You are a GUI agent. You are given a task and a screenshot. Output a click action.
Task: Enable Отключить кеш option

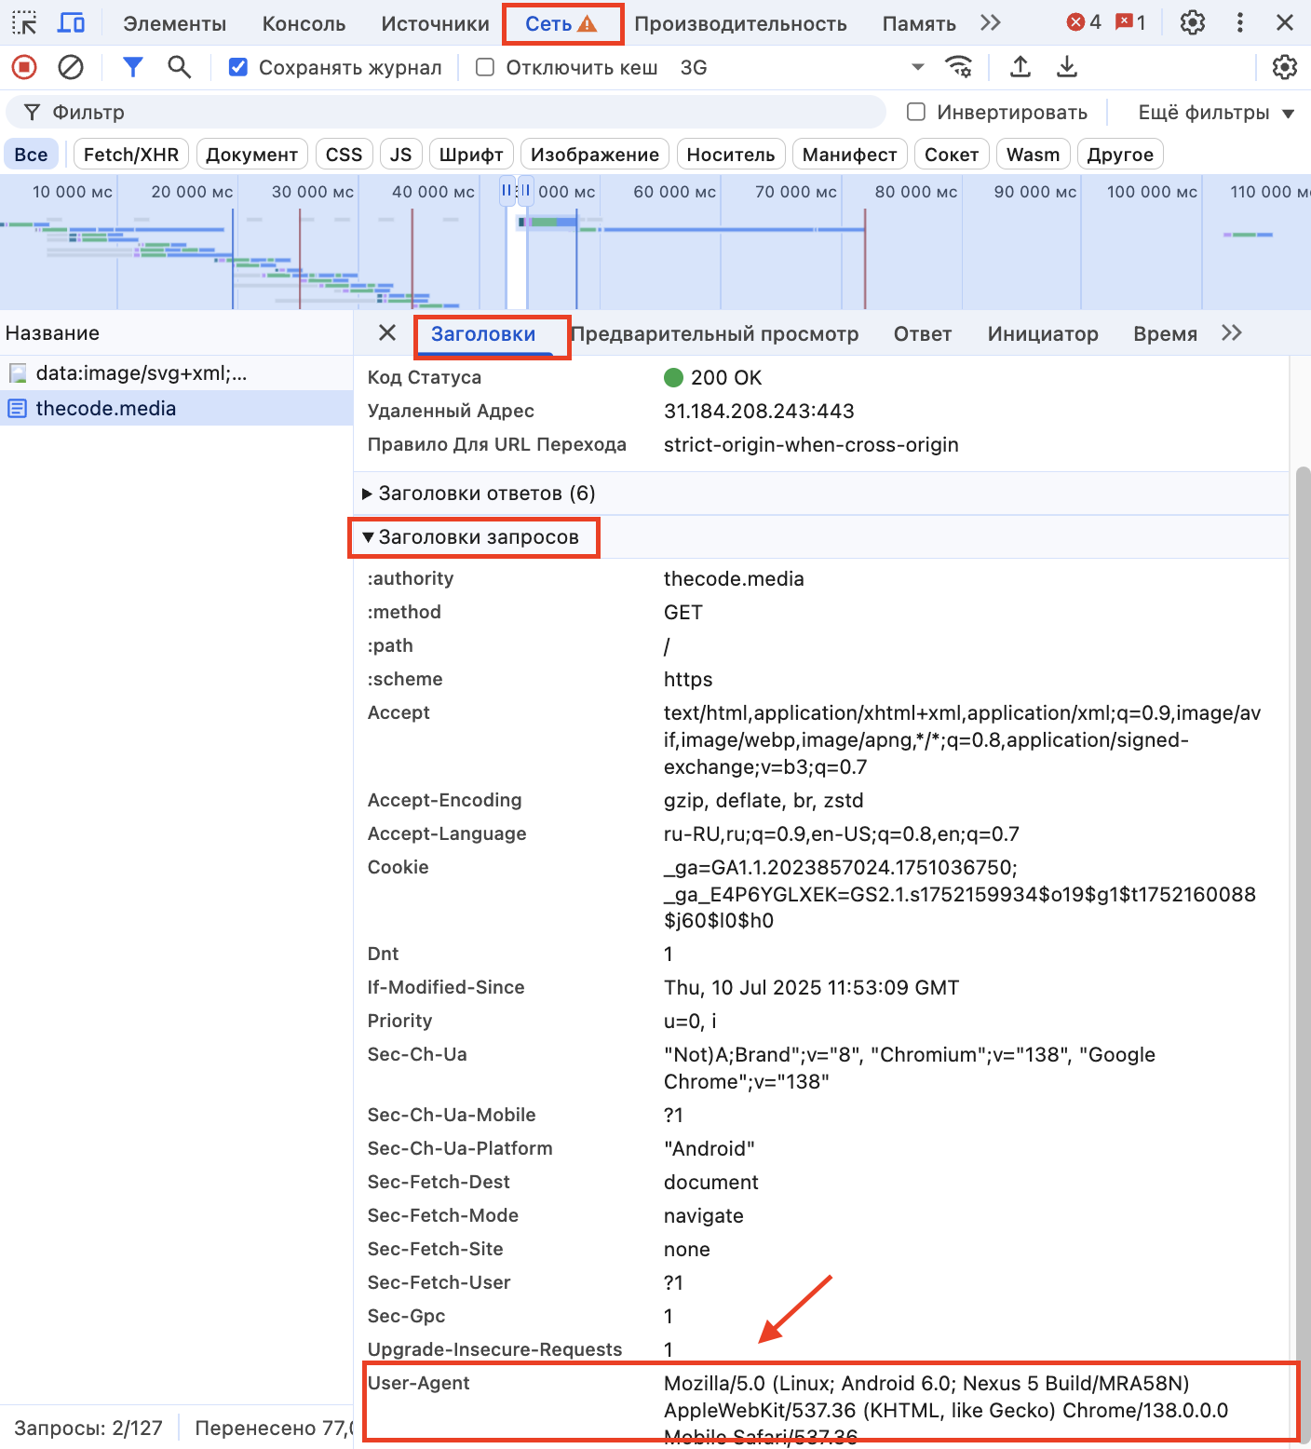tap(484, 66)
